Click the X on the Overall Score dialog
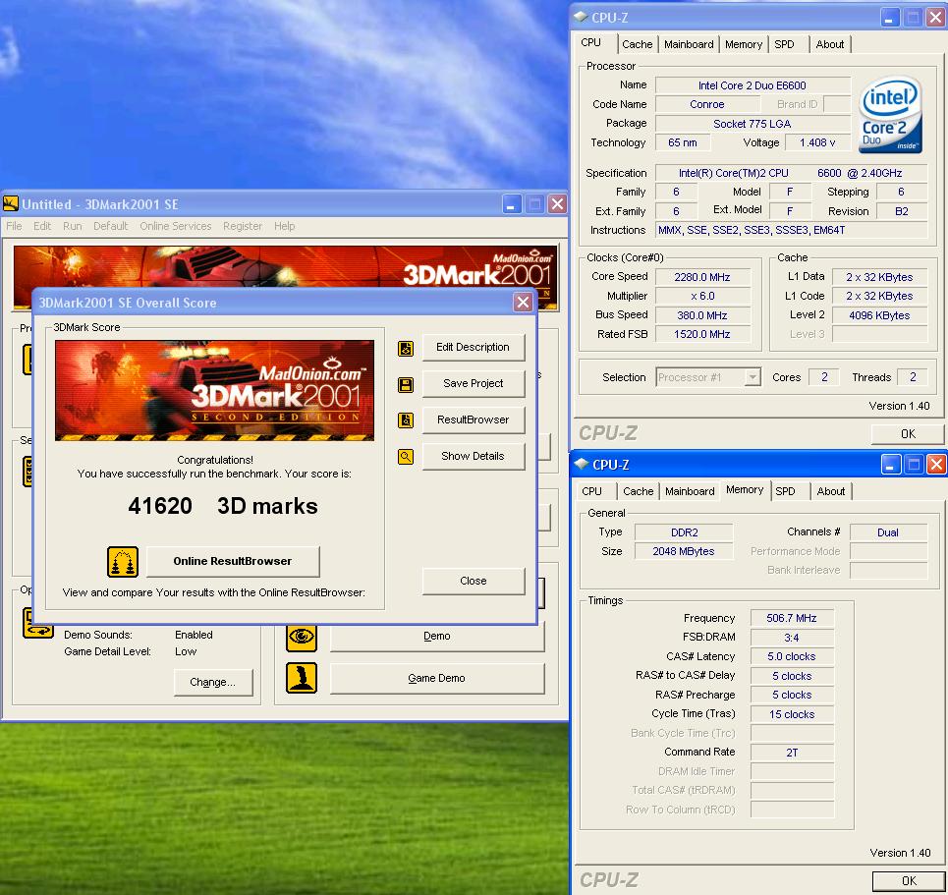The width and height of the screenshot is (948, 895). point(523,302)
